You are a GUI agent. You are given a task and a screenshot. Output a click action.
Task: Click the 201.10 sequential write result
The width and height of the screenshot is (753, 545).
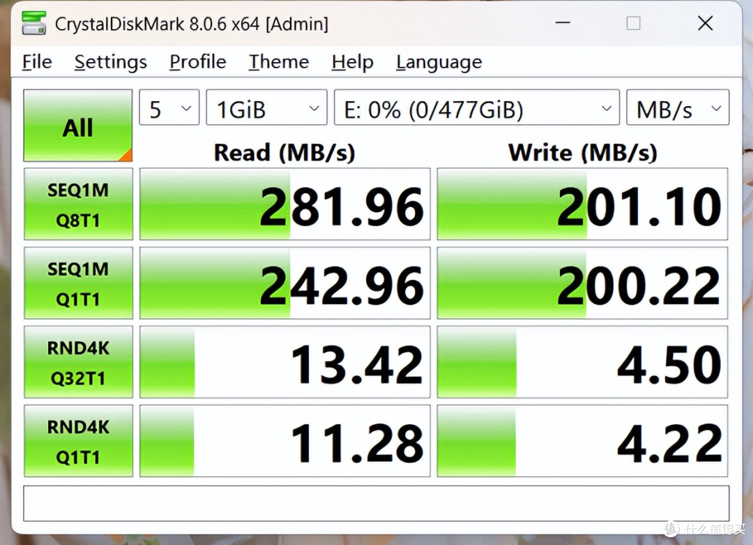coord(582,204)
